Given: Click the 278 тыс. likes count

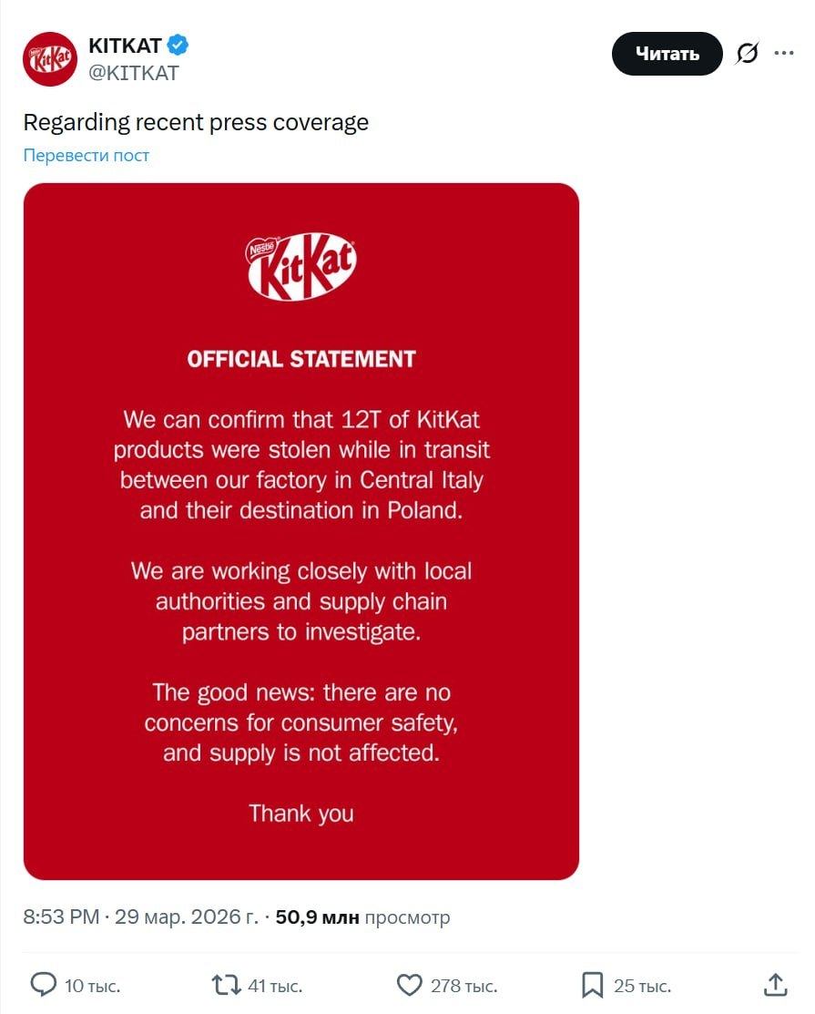Looking at the screenshot, I should [x=464, y=986].
